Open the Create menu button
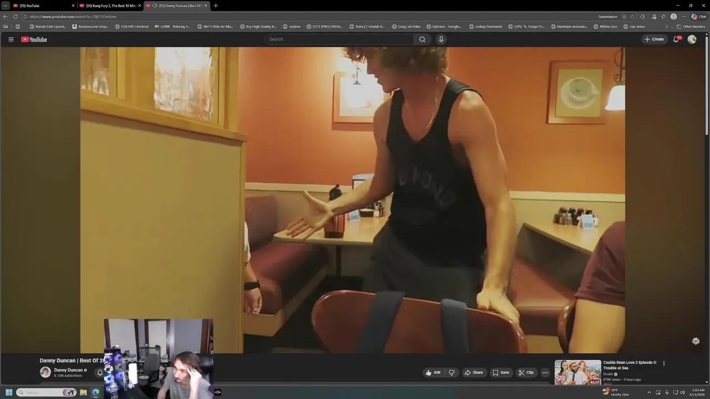 tap(655, 39)
